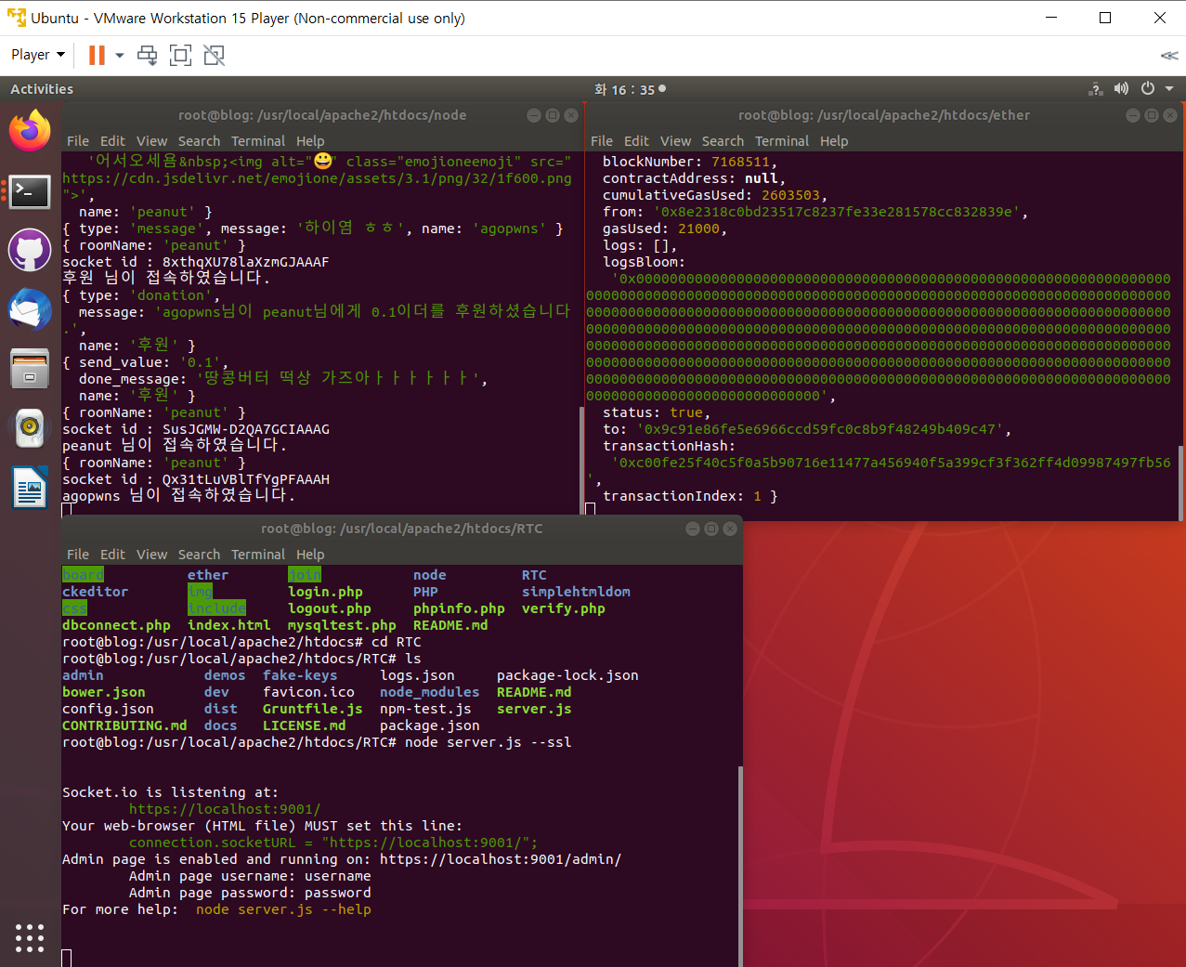This screenshot has width=1186, height=967.
Task: Click the ckeditor directory name
Action: click(x=95, y=592)
